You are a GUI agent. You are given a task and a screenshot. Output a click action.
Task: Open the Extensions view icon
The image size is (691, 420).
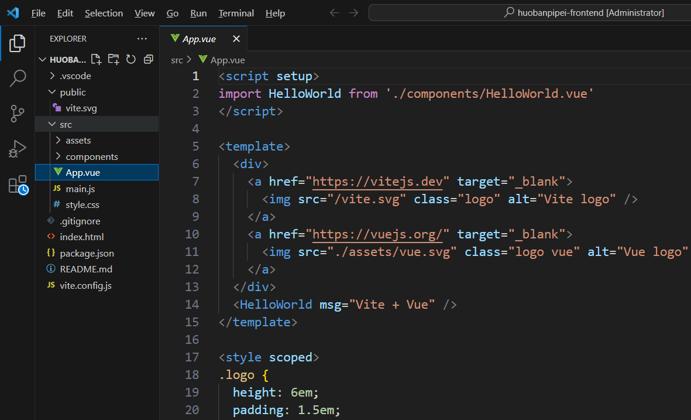point(18,185)
